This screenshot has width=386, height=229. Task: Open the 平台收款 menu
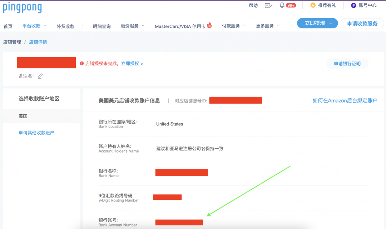[31, 26]
